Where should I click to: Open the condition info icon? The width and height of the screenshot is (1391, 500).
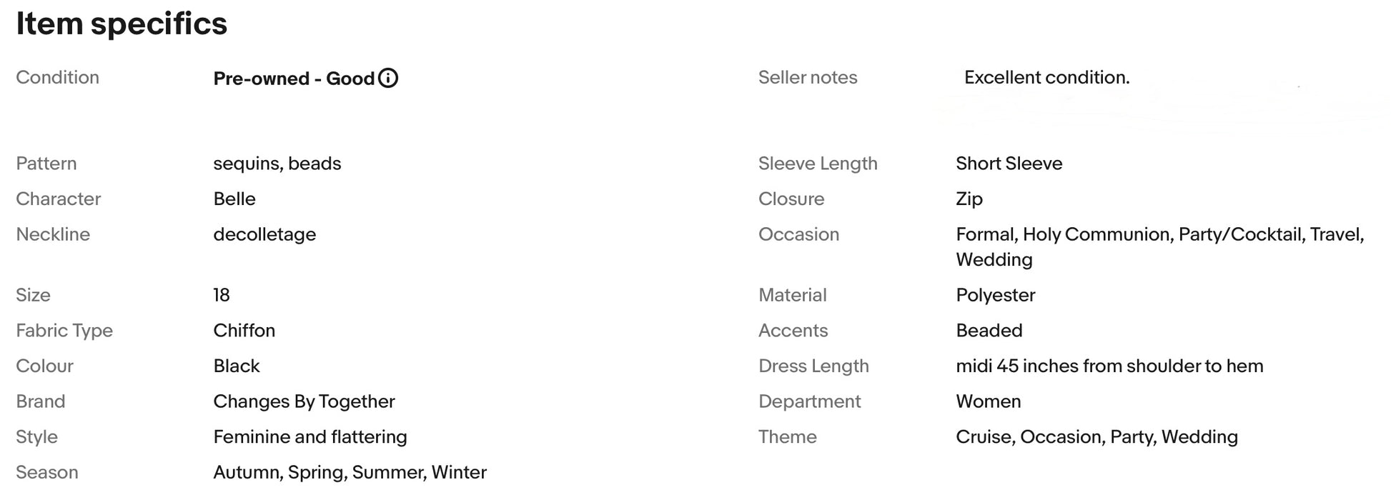point(388,78)
